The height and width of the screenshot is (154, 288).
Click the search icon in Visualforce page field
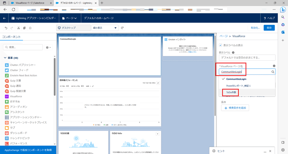pyautogui.click(x=273, y=72)
